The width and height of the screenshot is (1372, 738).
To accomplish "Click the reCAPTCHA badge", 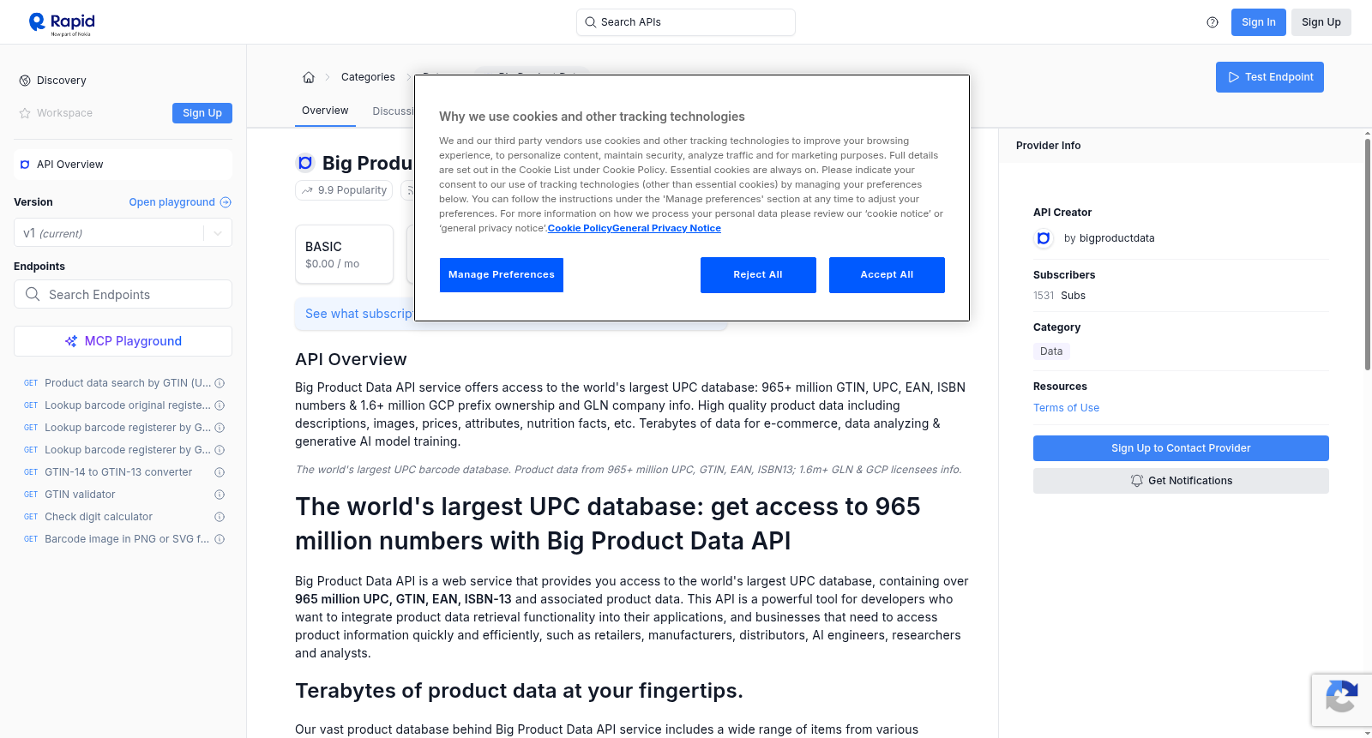I will [1341, 700].
